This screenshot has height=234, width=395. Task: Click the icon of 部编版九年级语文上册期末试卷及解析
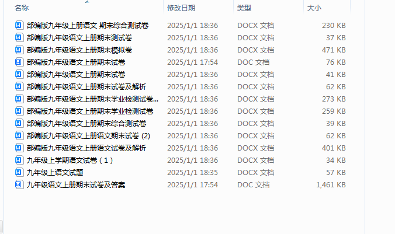19,87
